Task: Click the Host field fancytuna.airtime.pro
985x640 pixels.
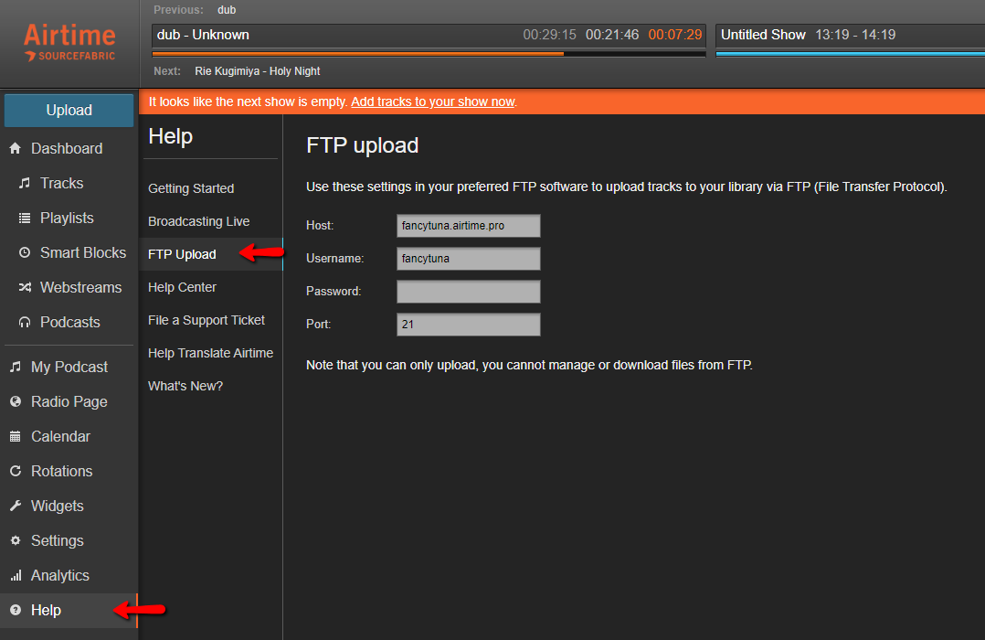Action: click(x=469, y=226)
